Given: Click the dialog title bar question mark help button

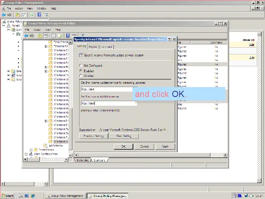Looking at the screenshot, I should (x=169, y=39).
